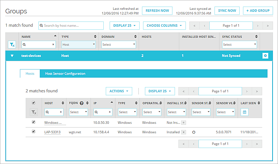Click the 10.158.4.4 IP cell
Screen dimensions: 278x164
[101, 132]
